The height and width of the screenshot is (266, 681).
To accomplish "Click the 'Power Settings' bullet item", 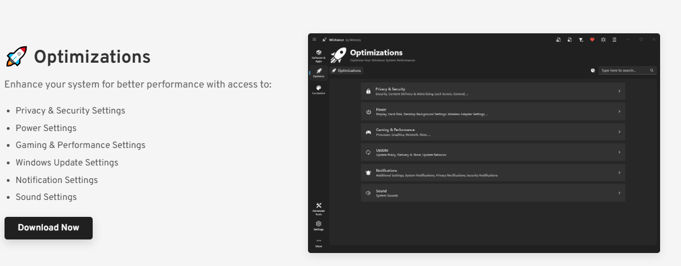I will click(x=46, y=128).
